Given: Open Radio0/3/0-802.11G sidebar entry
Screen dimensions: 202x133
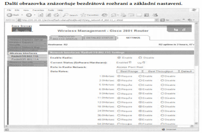Looking at the screenshot, I should [25, 56].
